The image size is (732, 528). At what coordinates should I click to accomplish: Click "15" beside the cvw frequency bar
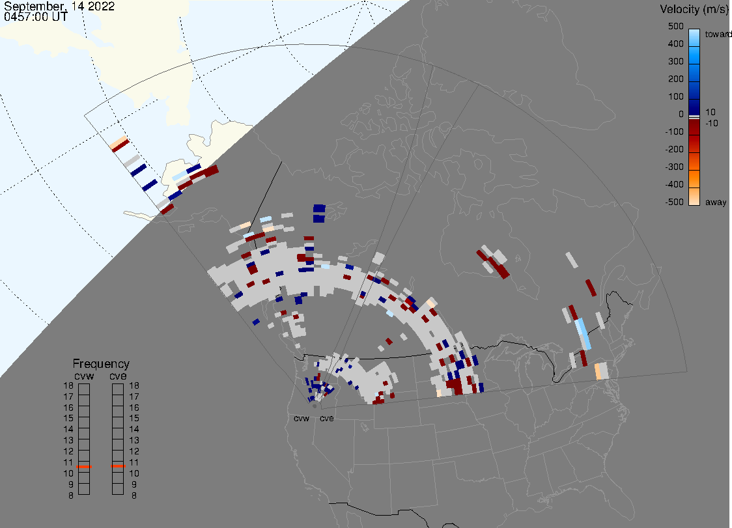coord(68,418)
